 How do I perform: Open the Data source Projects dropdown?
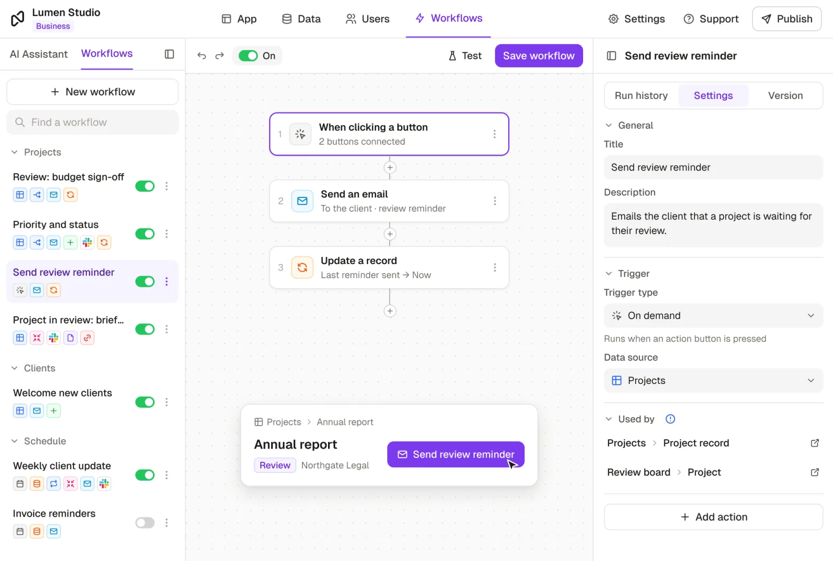tap(713, 381)
